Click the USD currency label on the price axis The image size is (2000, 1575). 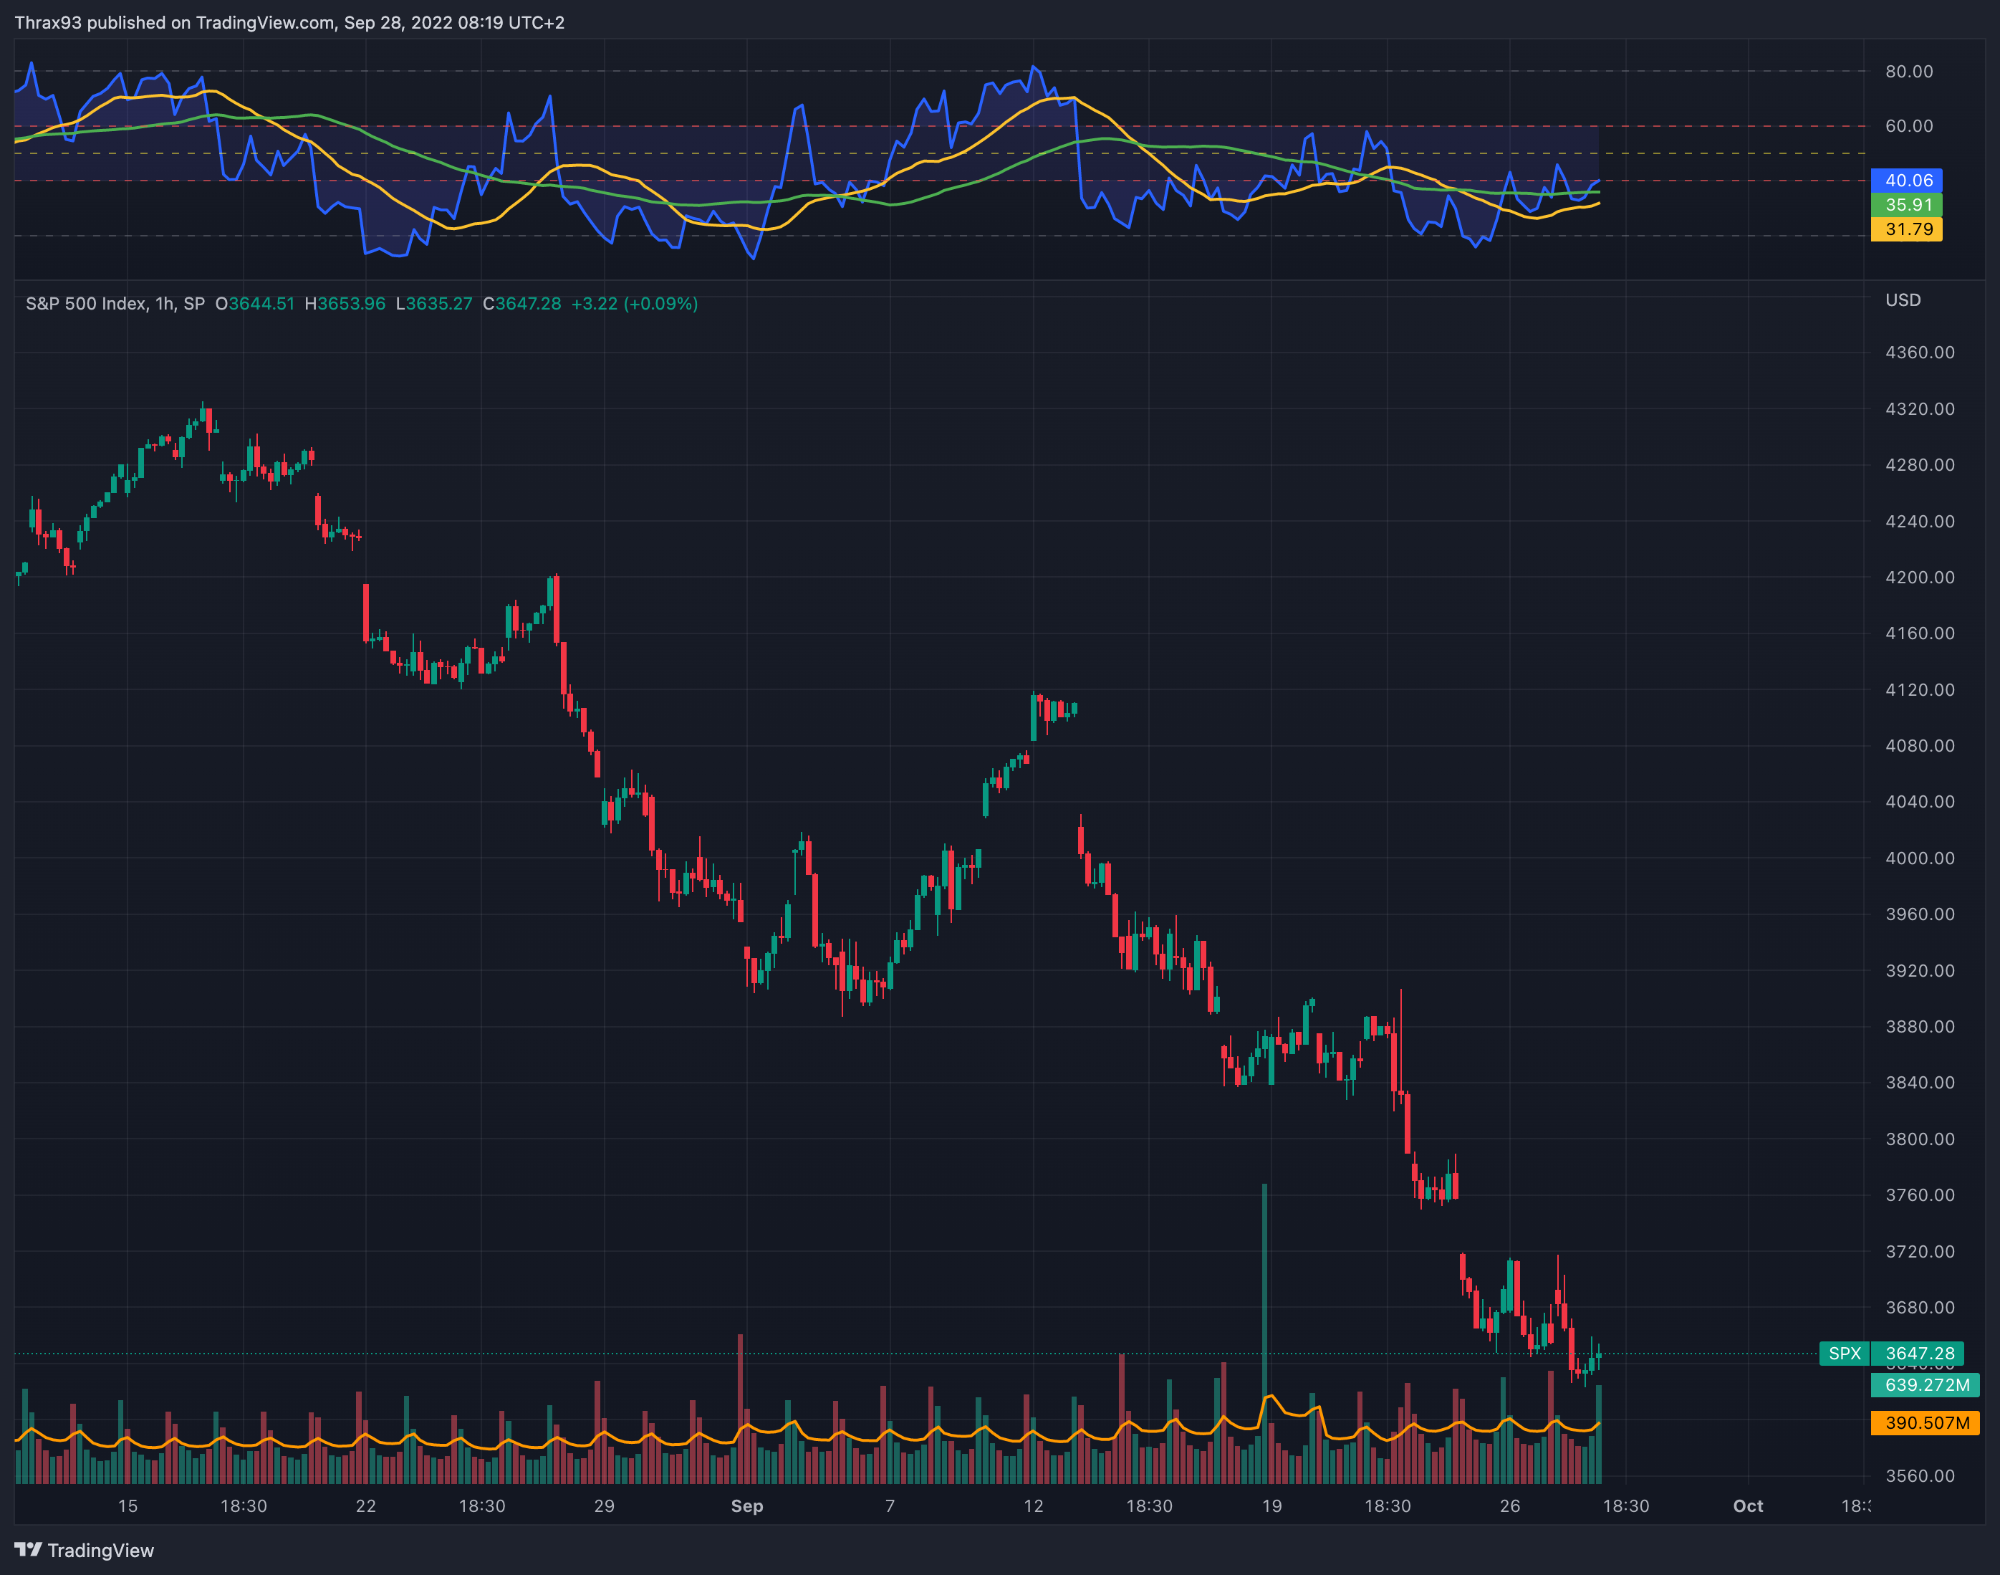tap(1903, 300)
